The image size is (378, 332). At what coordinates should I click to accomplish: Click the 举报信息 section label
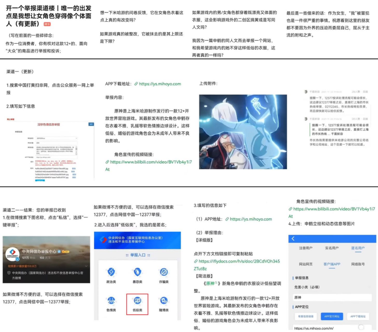tap(302, 278)
